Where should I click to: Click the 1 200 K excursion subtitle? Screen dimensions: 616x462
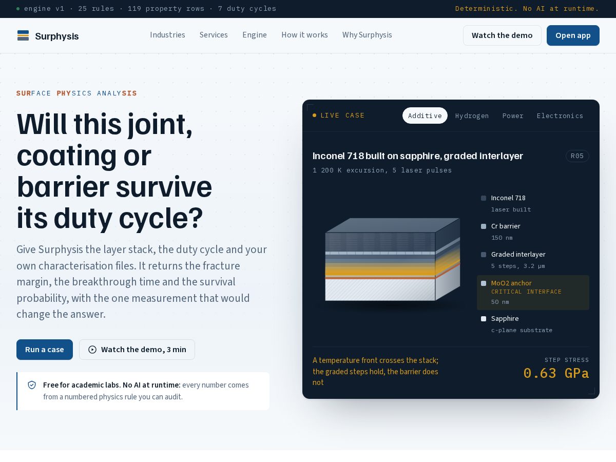tap(382, 170)
